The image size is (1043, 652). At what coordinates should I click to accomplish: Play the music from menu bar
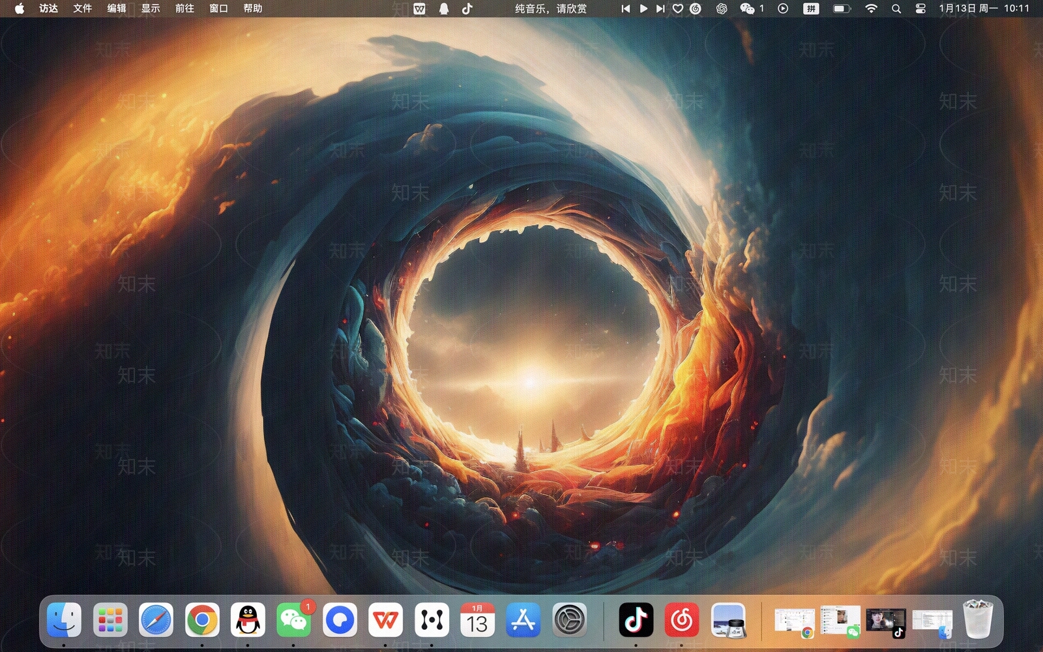[x=643, y=8]
